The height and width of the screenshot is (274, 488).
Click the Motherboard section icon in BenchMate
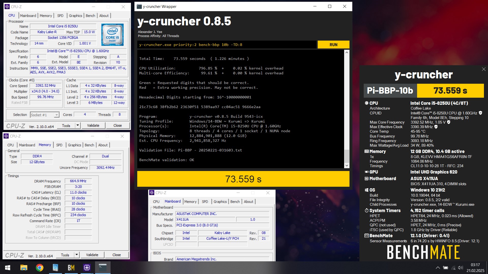coord(367,179)
